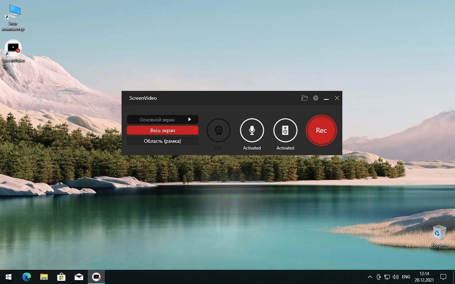This screenshot has width=455, height=284.
Task: Close the ScreenVideo window
Action: [337, 98]
